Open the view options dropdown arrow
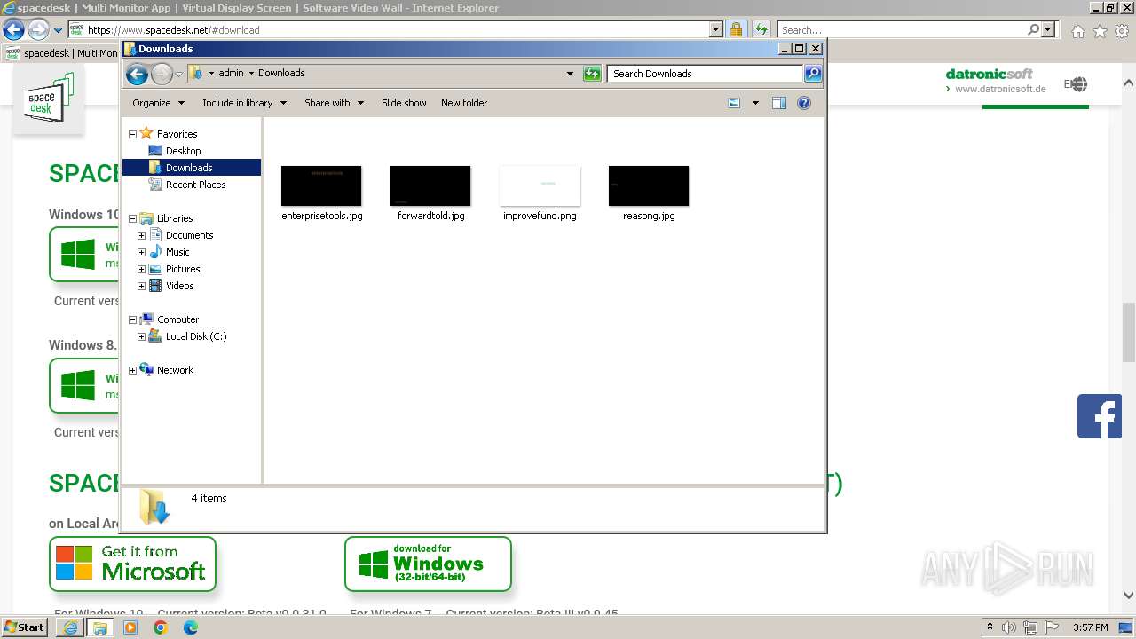Viewport: 1136px width, 639px height. (755, 103)
